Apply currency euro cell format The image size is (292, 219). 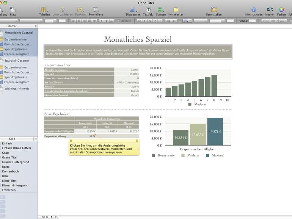[x=144, y=21]
